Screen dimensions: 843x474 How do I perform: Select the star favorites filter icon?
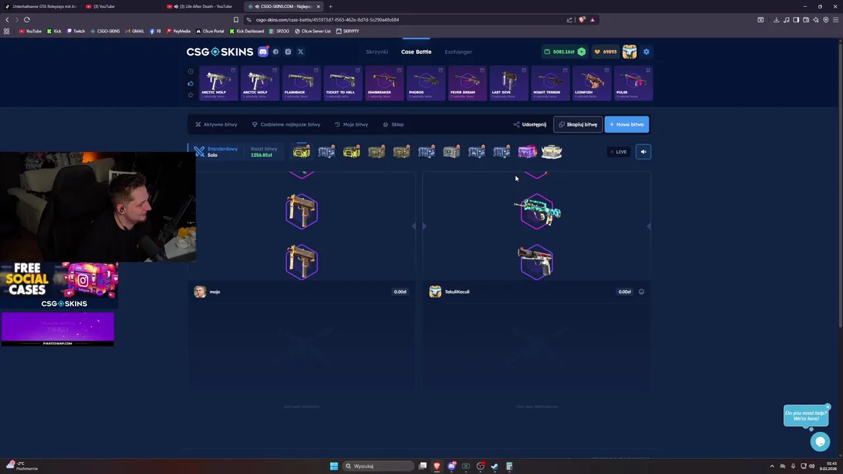pos(190,95)
